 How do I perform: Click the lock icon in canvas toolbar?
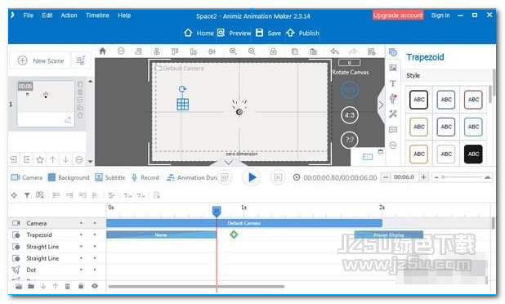tap(273, 51)
